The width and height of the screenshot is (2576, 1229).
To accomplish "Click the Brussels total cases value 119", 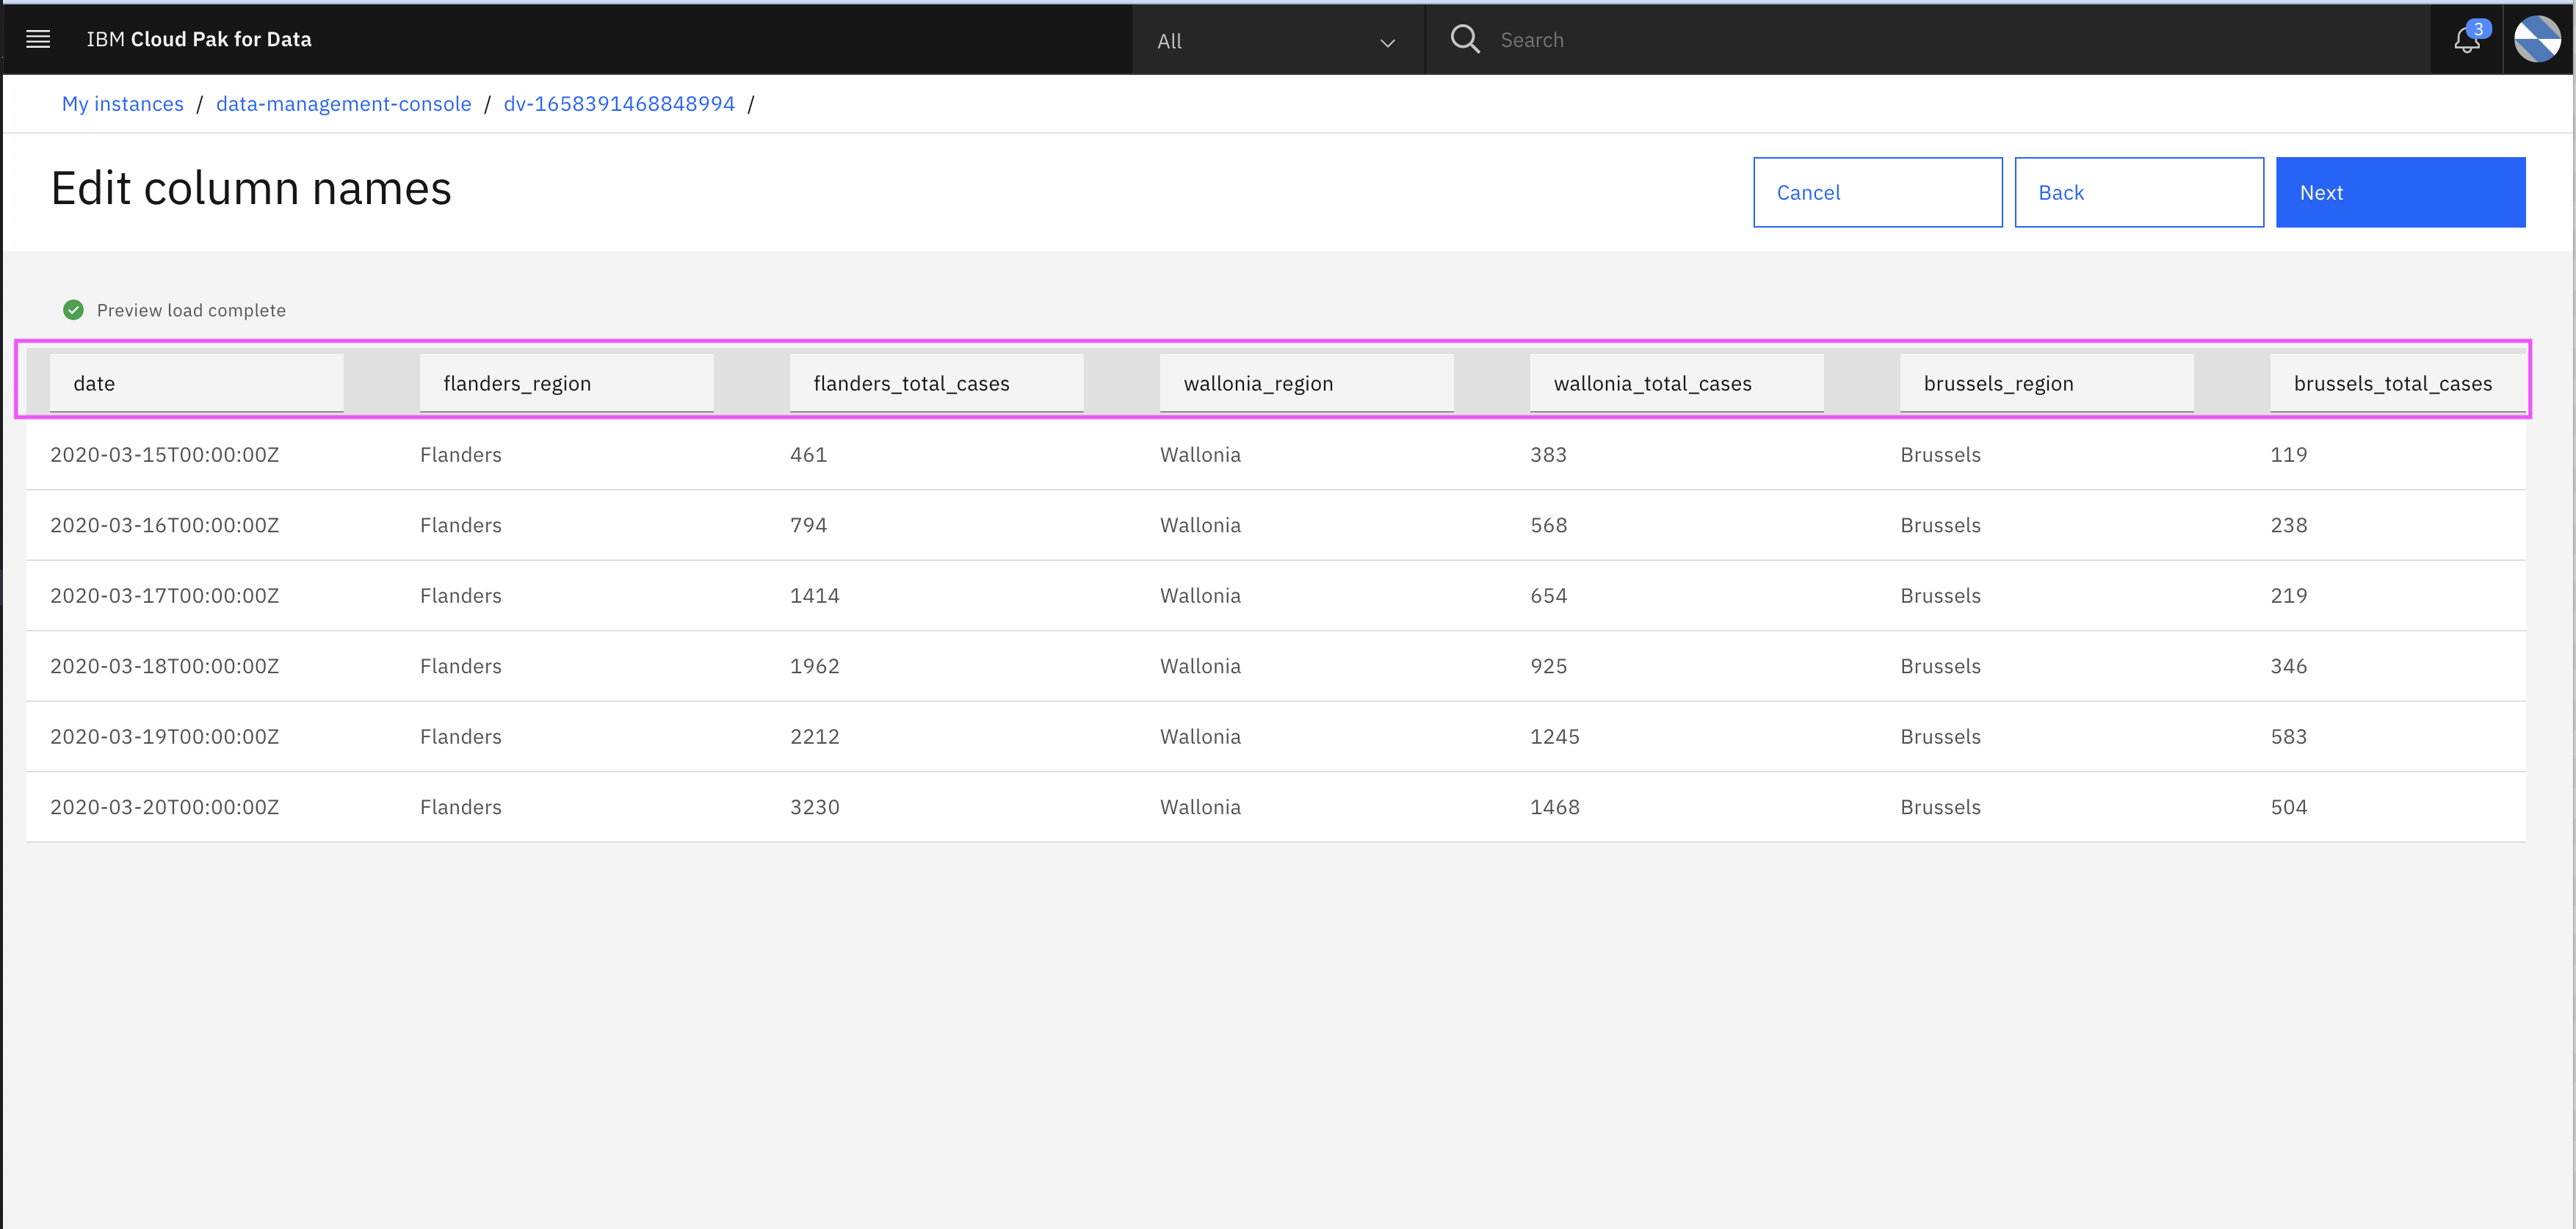I will tap(2289, 455).
